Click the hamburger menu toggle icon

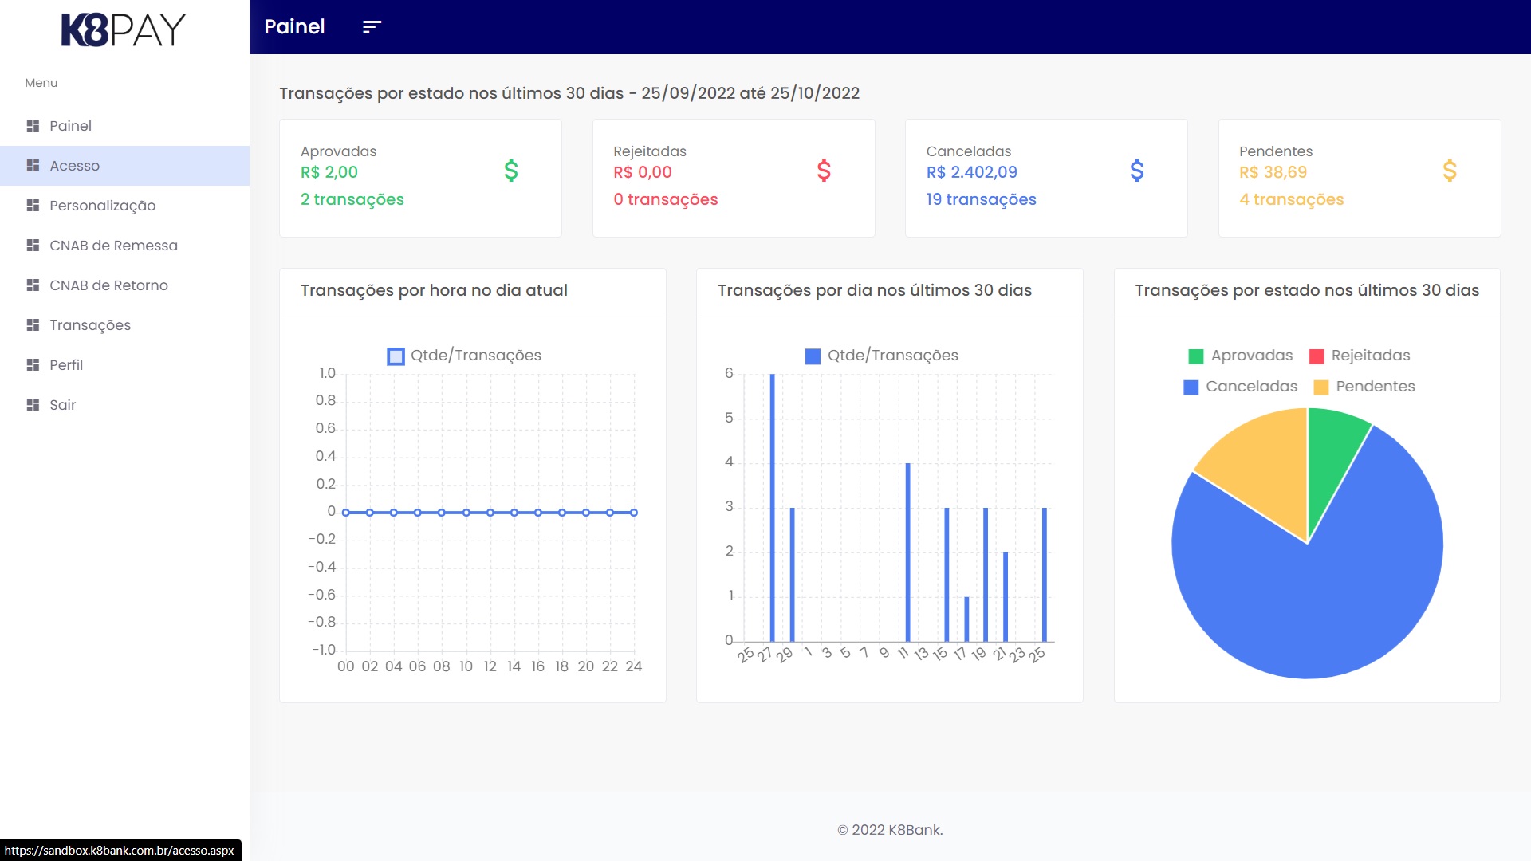[x=372, y=27]
